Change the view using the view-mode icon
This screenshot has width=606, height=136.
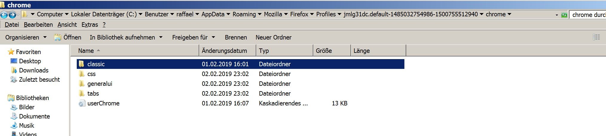[x=596, y=37]
